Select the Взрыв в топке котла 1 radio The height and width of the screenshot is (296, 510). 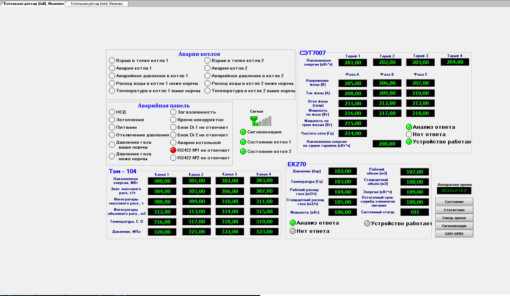click(x=112, y=60)
